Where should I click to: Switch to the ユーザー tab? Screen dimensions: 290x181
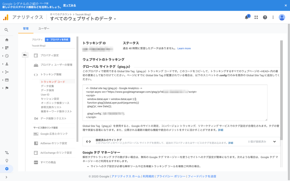click(x=44, y=29)
